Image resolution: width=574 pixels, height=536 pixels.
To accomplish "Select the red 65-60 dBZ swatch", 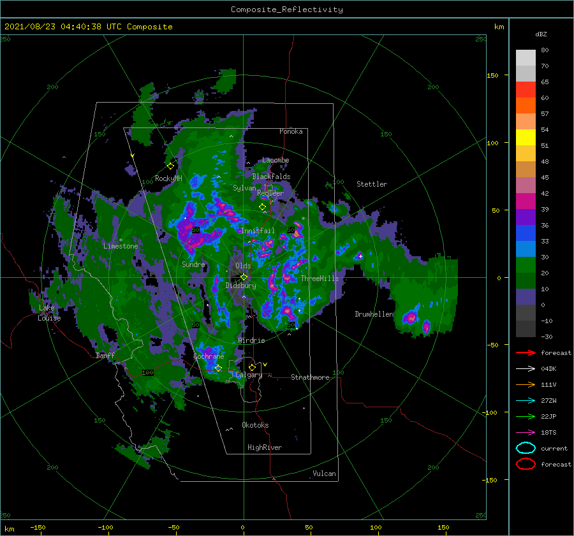I will [526, 90].
